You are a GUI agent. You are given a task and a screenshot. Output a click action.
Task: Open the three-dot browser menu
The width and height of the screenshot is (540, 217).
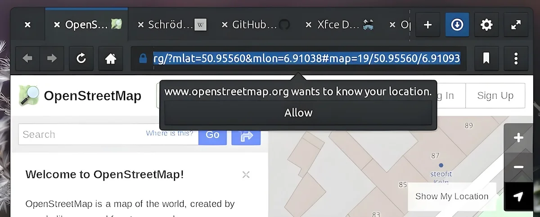(x=516, y=59)
